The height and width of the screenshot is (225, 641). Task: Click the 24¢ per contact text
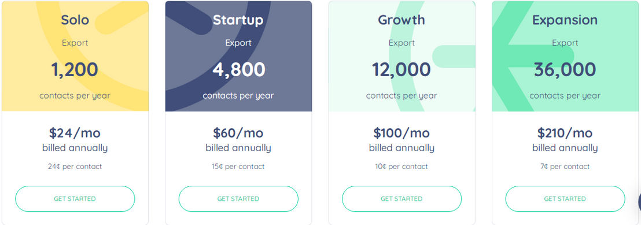click(x=75, y=166)
